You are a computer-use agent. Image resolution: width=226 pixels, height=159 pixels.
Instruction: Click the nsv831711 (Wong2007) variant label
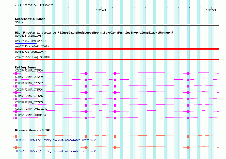click(30, 52)
